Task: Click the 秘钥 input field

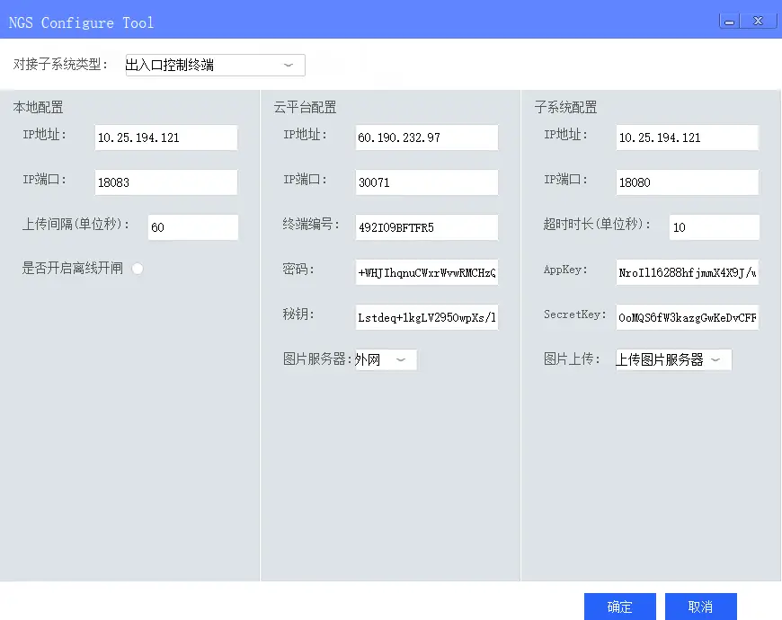Action: click(426, 317)
